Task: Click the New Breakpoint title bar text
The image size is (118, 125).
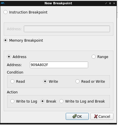Action: [x=58, y=3]
